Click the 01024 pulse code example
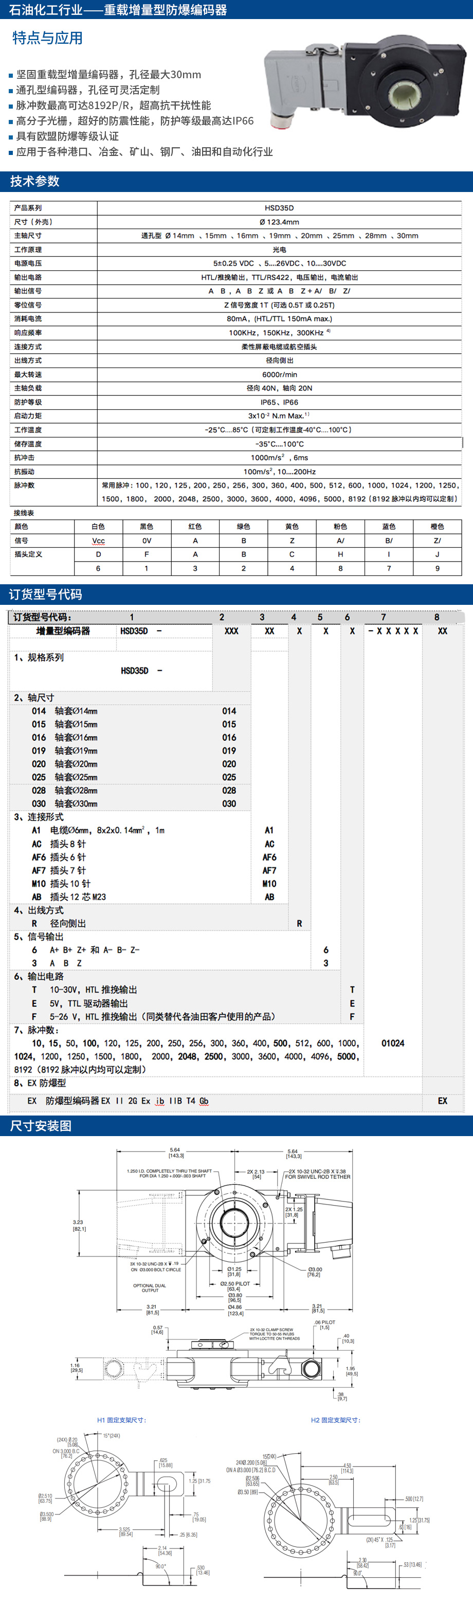Viewport: 473px width, 1603px height. point(393,1043)
